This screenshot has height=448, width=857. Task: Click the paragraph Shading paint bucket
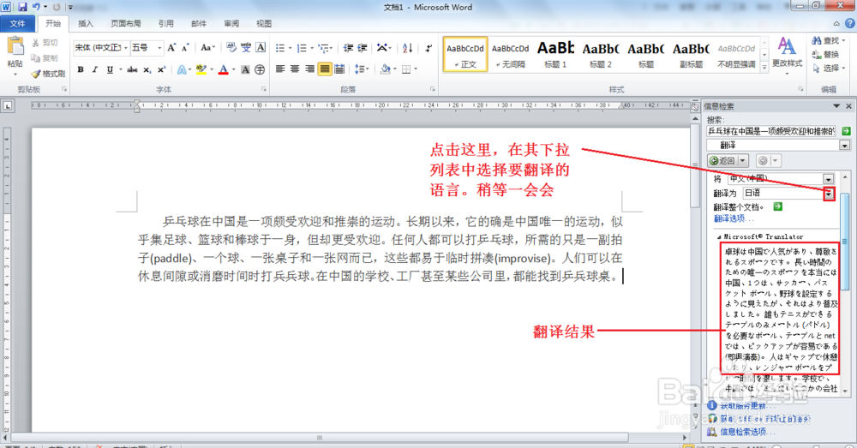(386, 69)
